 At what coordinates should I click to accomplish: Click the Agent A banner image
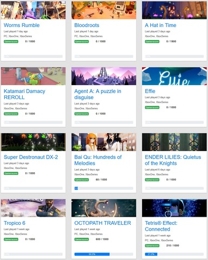[104, 76]
